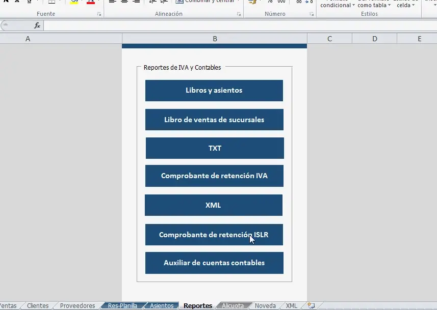
Task: Open Libro de ventas de sucursales
Action: 214,120
